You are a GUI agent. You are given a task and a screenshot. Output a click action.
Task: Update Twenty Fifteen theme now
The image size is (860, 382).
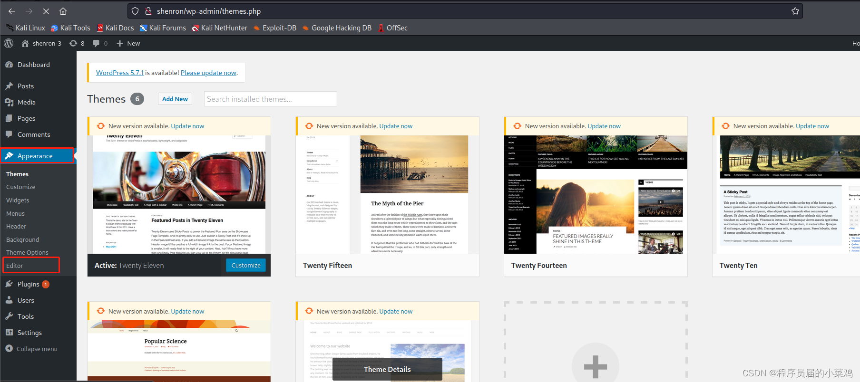396,126
